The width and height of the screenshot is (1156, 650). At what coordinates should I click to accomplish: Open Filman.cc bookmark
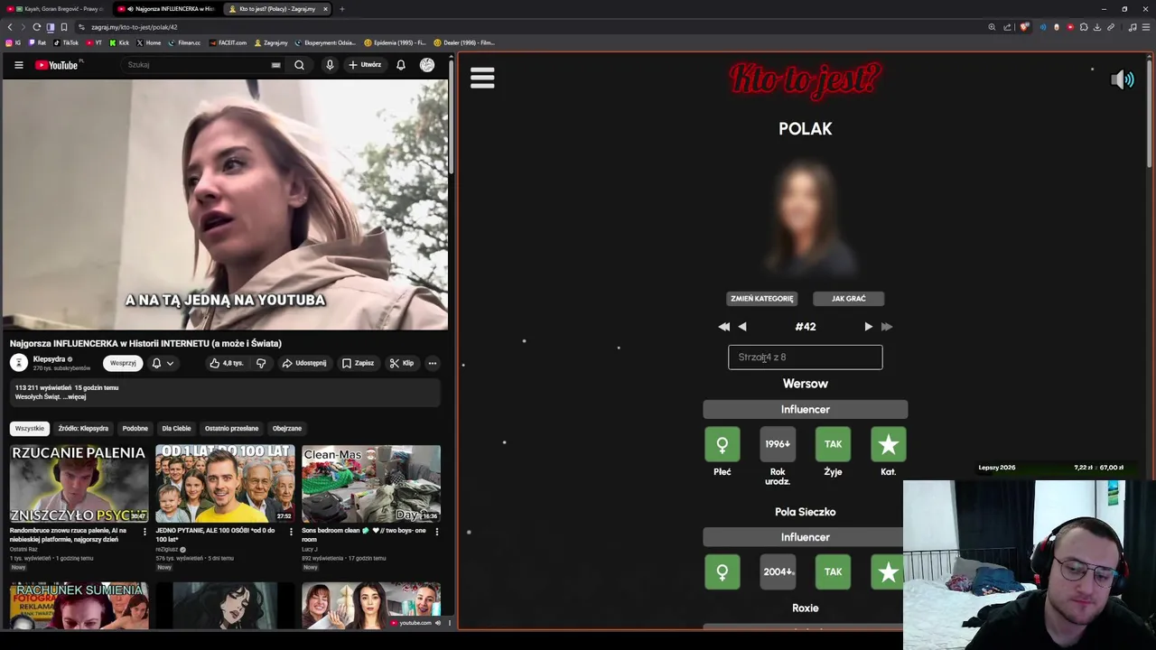click(x=185, y=42)
